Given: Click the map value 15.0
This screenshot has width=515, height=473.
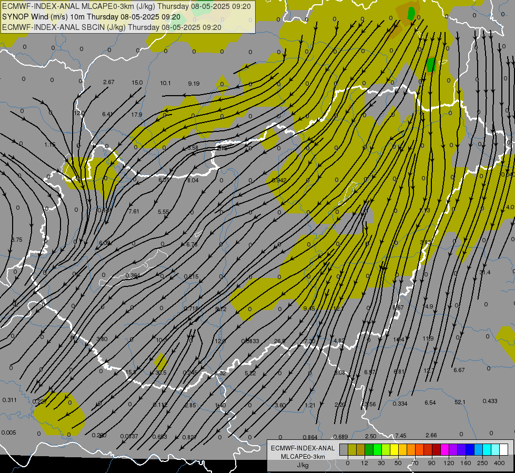Looking at the screenshot, I should pyautogui.click(x=137, y=83).
